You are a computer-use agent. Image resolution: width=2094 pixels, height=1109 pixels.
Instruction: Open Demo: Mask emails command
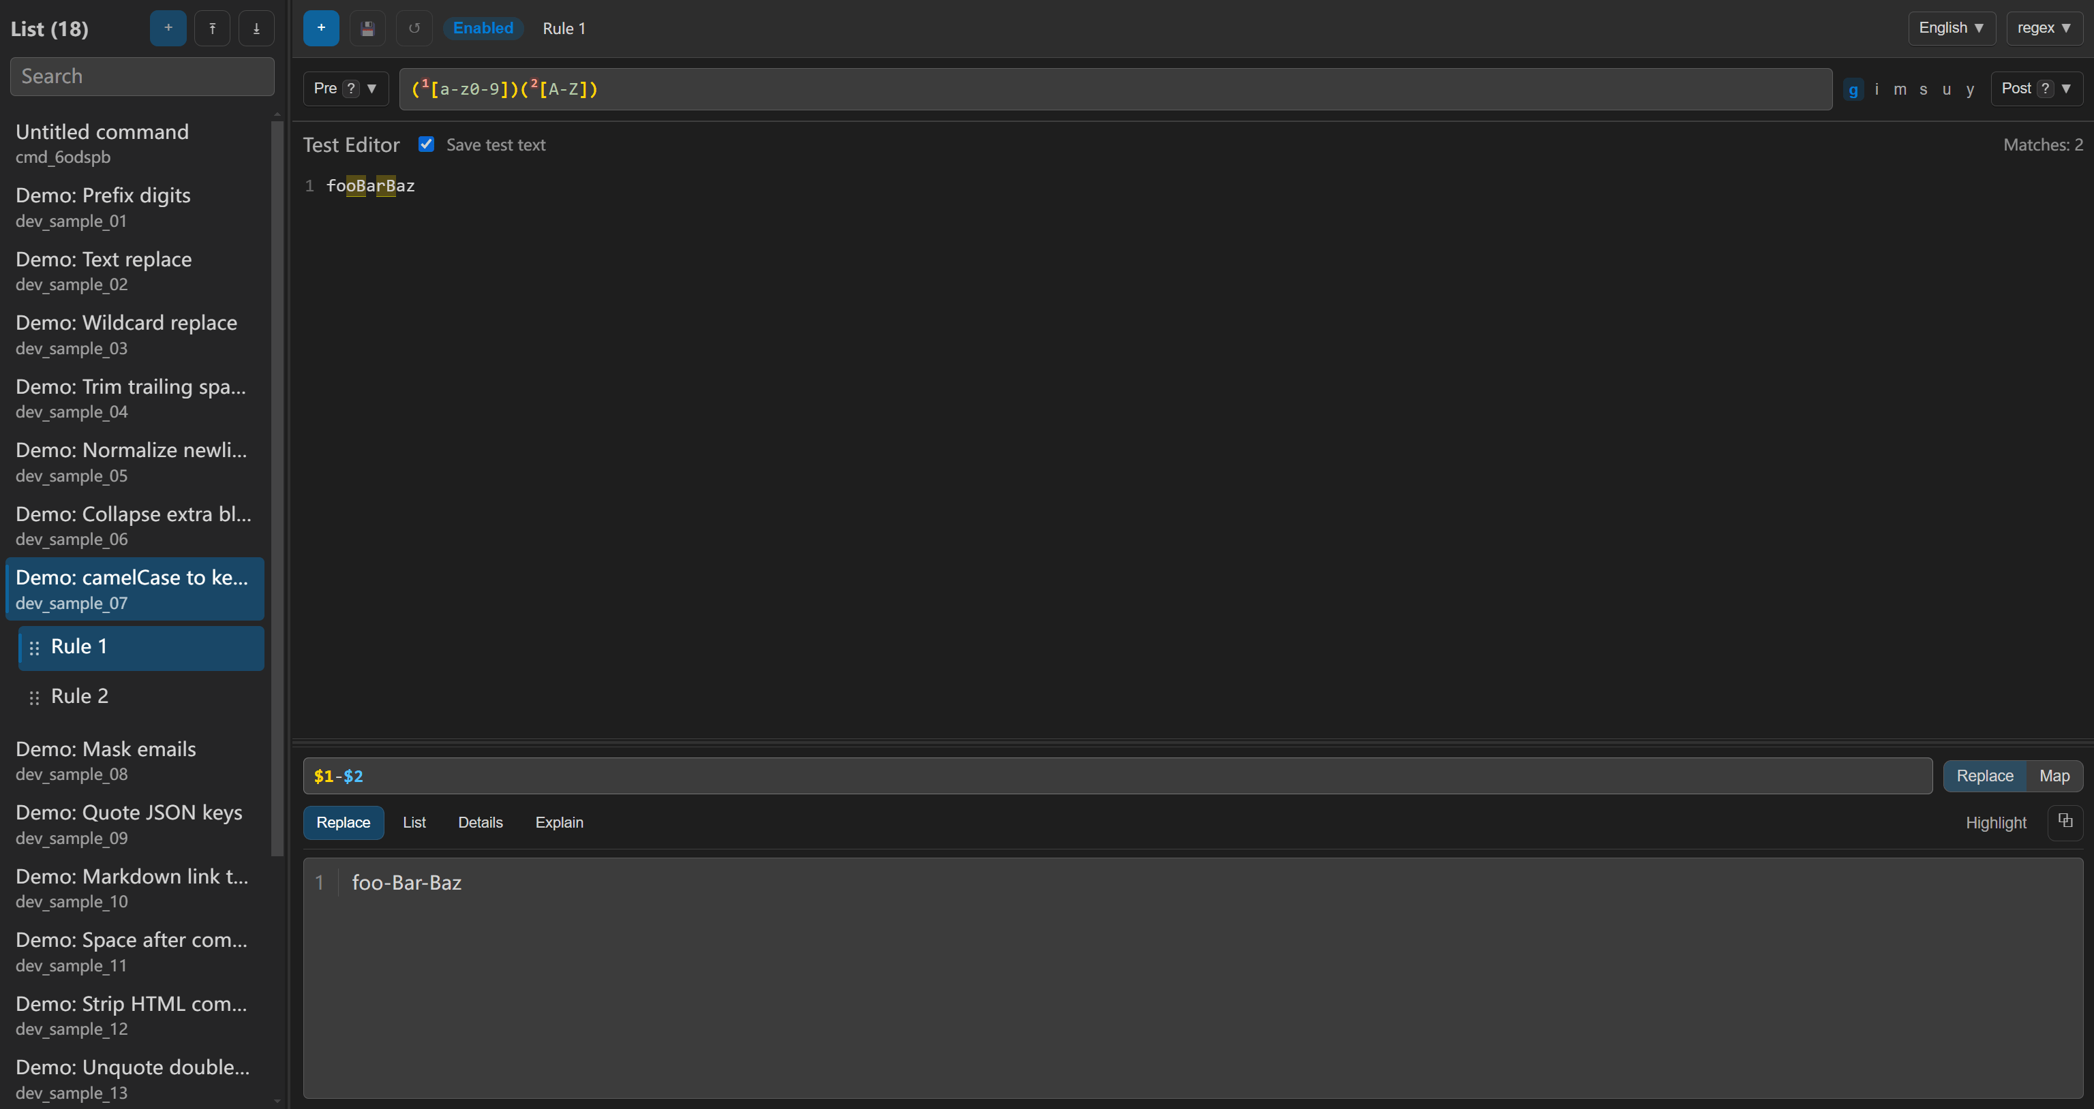click(x=135, y=760)
